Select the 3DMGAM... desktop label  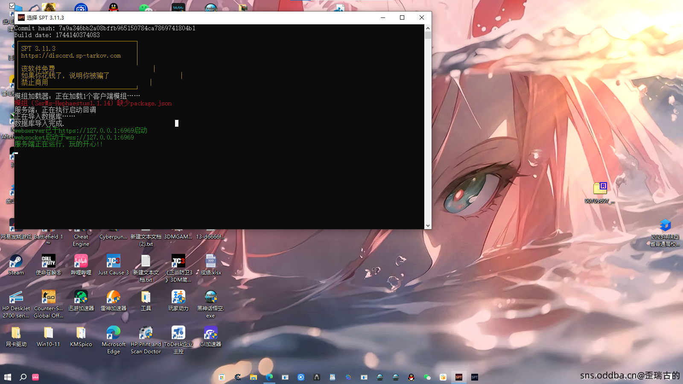[178, 237]
